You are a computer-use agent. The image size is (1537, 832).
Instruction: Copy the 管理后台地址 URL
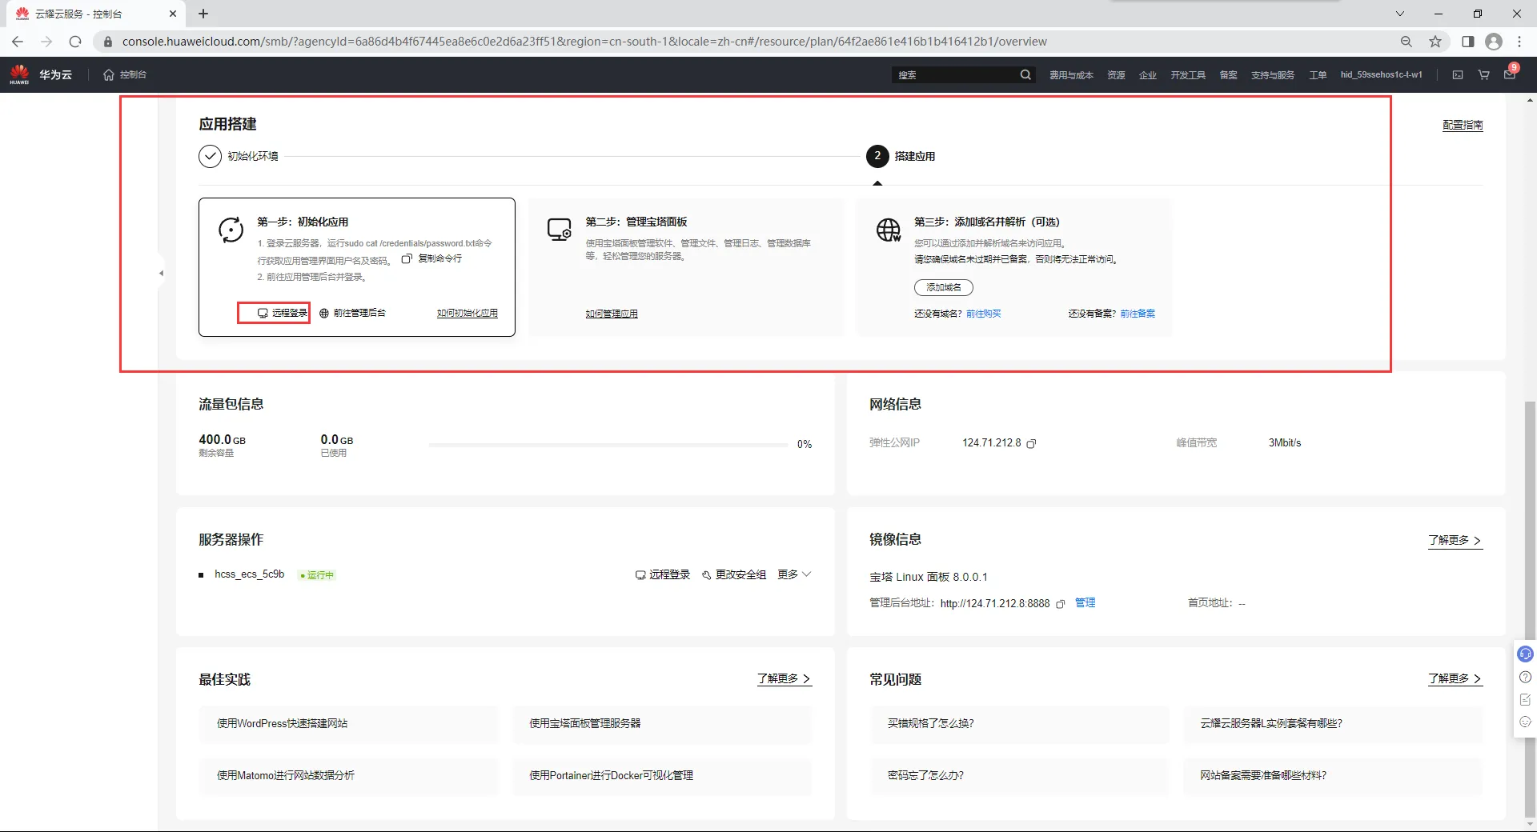[x=1061, y=604]
